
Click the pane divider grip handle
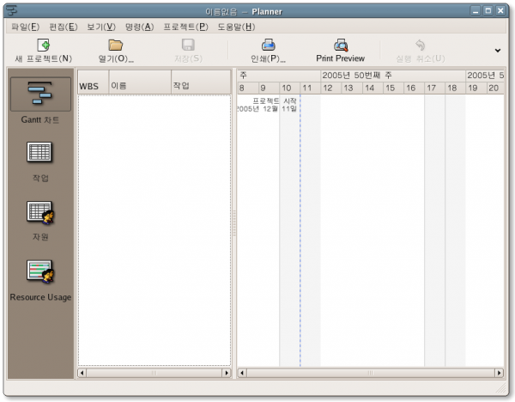pyautogui.click(x=234, y=223)
